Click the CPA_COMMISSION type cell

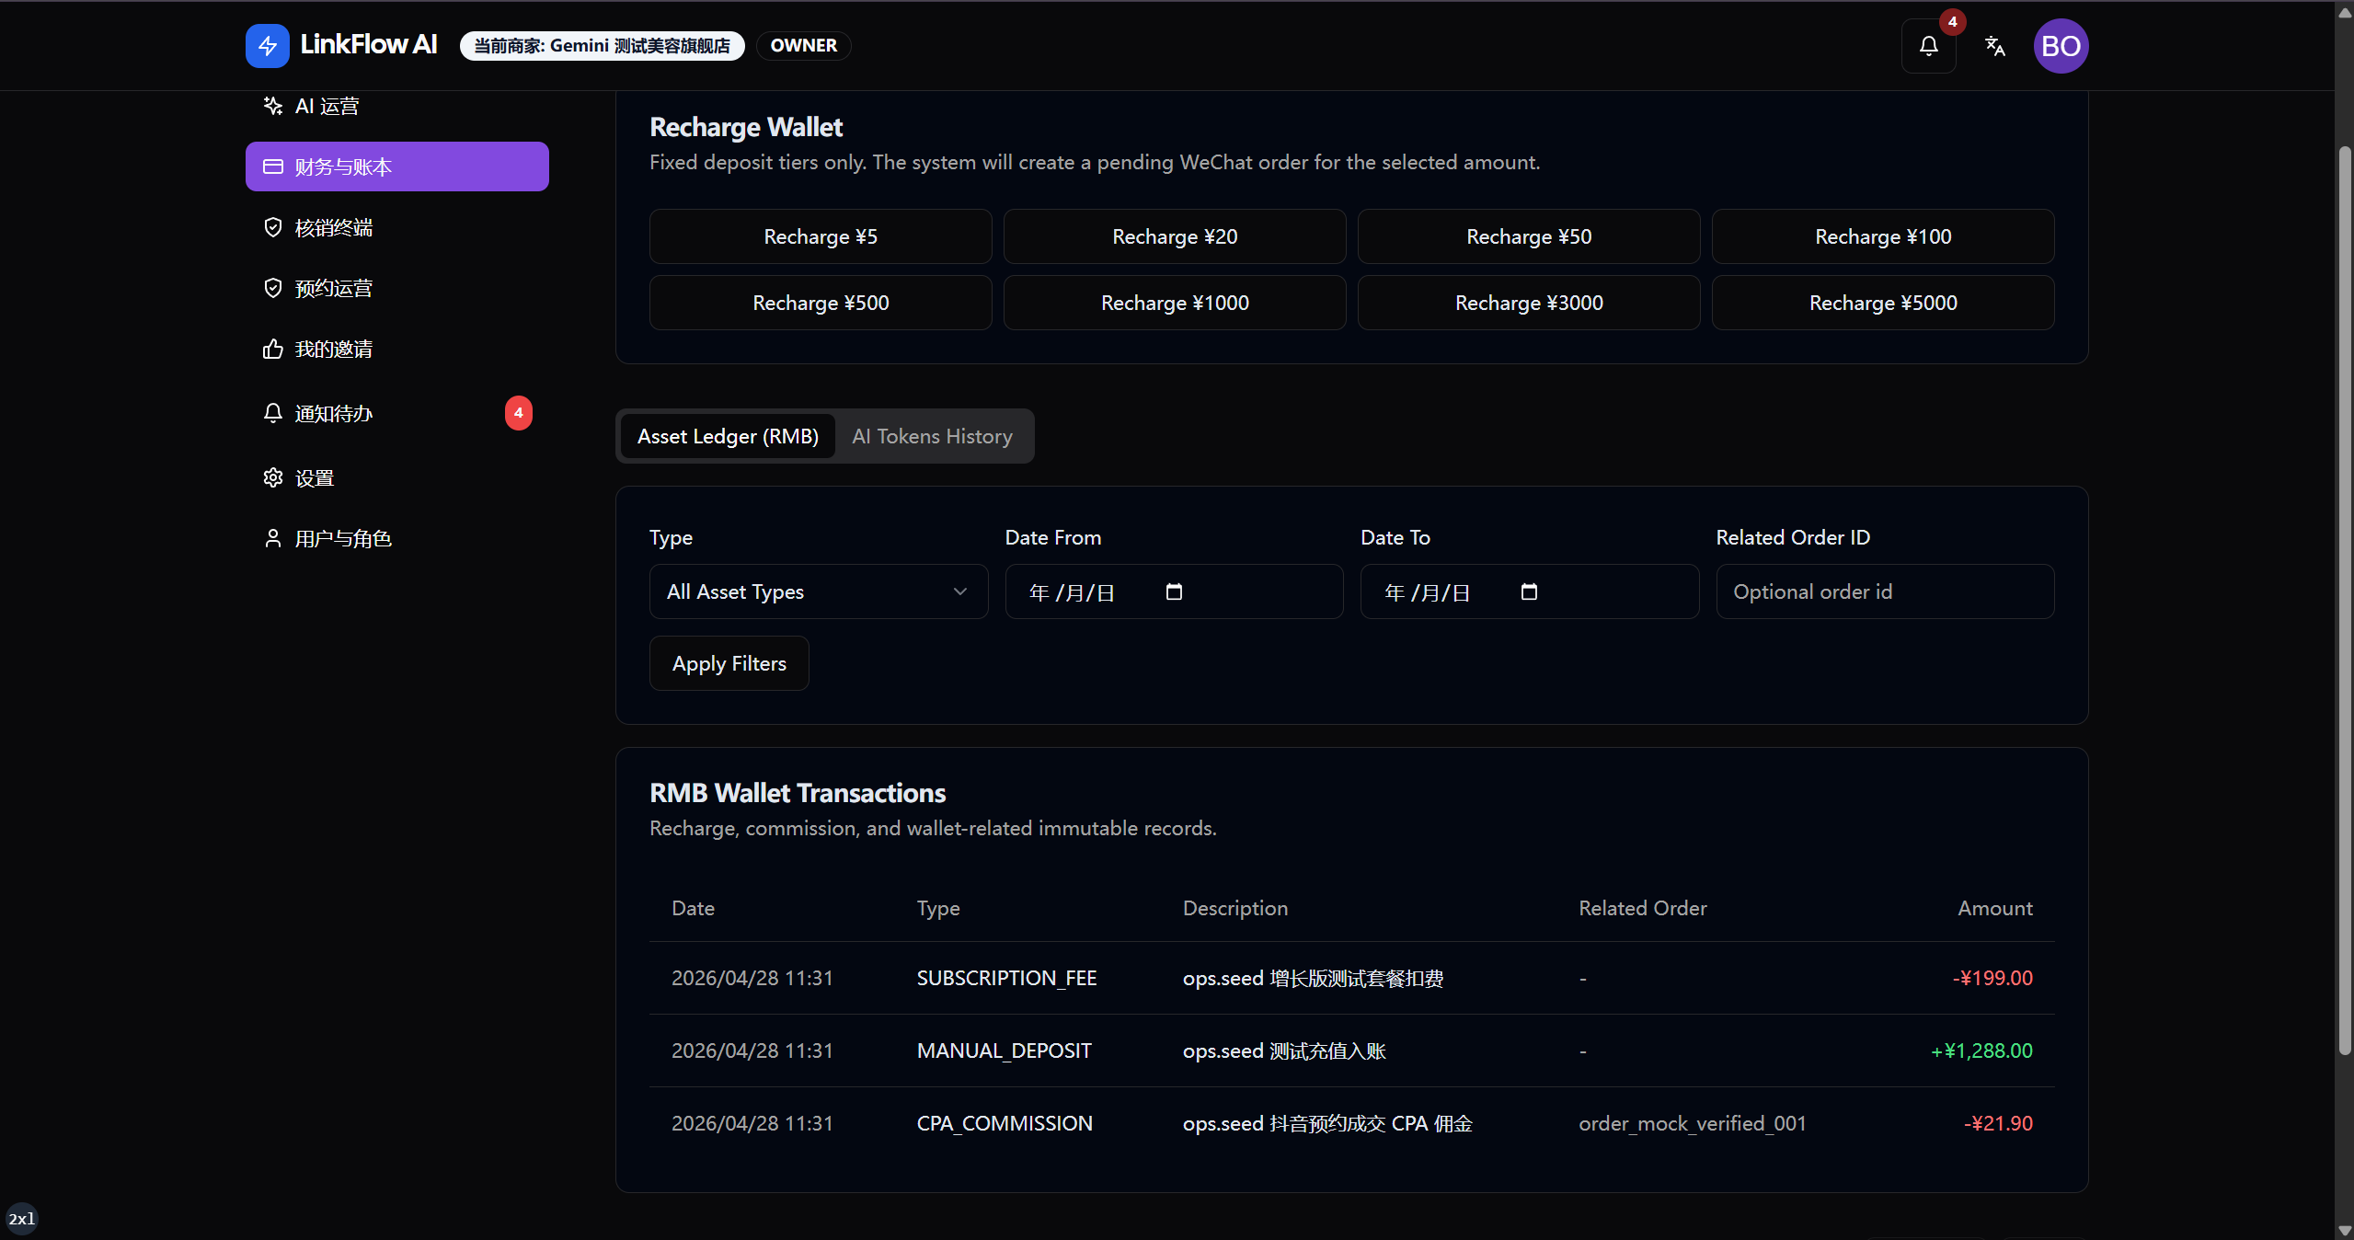point(1005,1123)
